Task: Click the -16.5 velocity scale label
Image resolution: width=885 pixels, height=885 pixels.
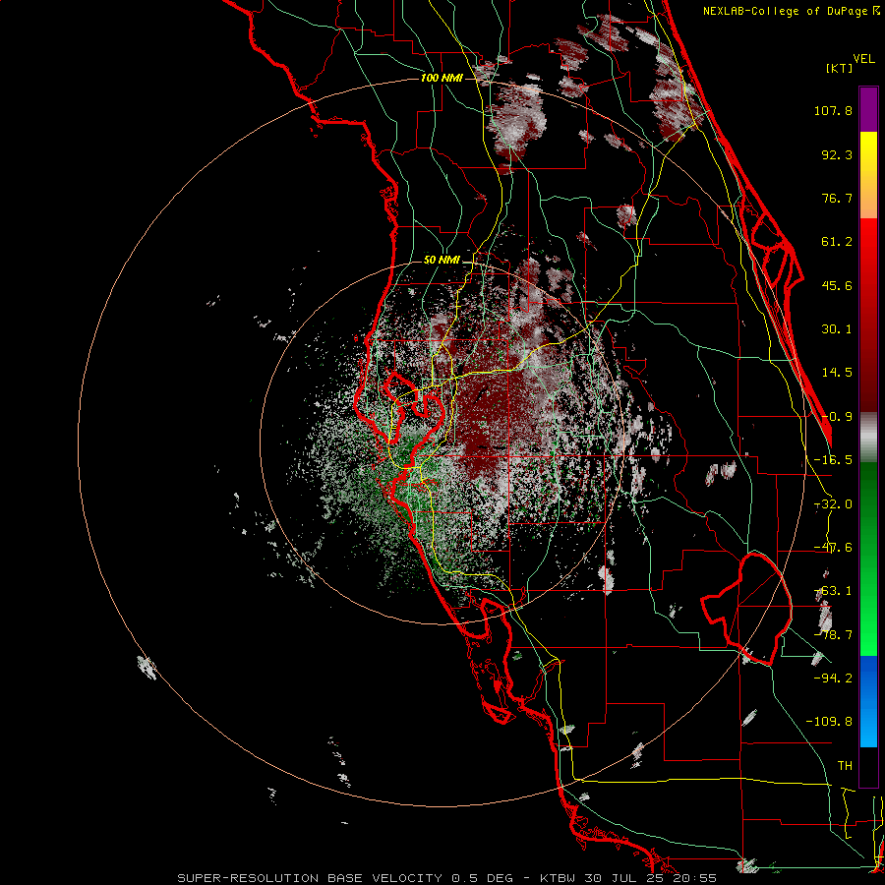Action: coord(833,460)
